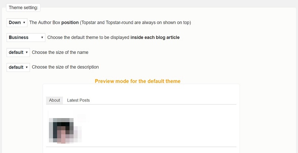This screenshot has width=298, height=153.
Task: Click the arrow beside the Business value
Action: click(42, 38)
